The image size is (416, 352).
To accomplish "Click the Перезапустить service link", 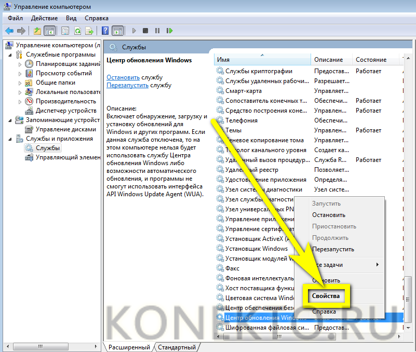I will pos(127,85).
